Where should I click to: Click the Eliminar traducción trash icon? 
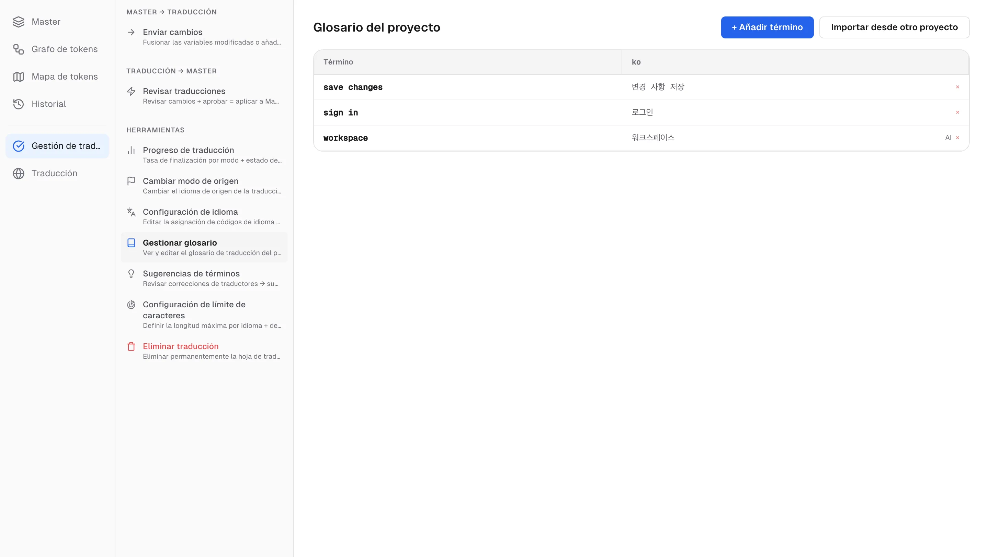(131, 346)
